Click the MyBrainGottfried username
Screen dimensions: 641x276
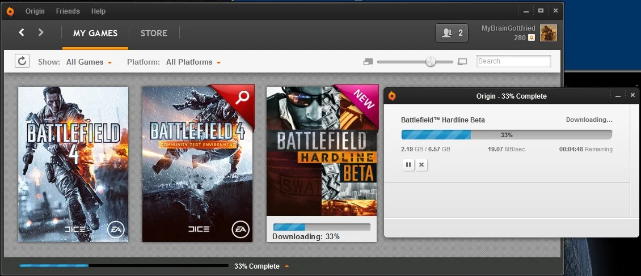pyautogui.click(x=508, y=28)
